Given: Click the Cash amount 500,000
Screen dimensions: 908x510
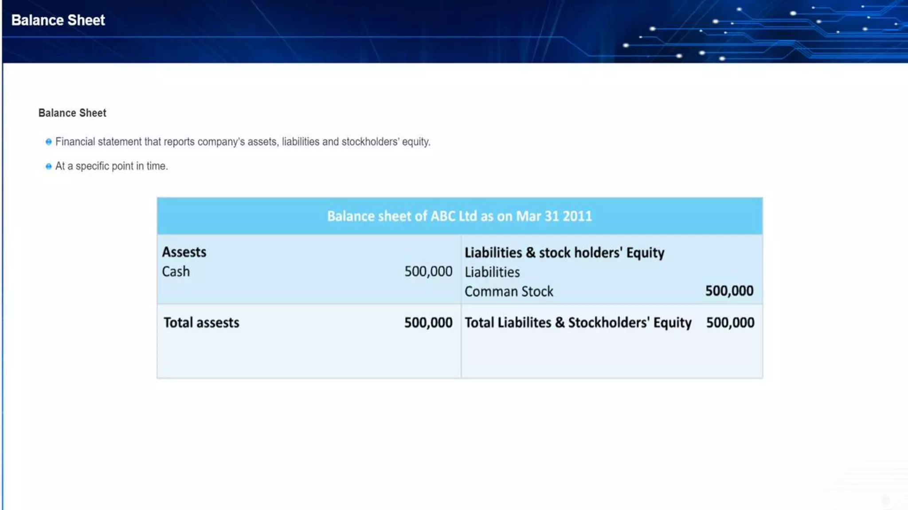Looking at the screenshot, I should [428, 271].
